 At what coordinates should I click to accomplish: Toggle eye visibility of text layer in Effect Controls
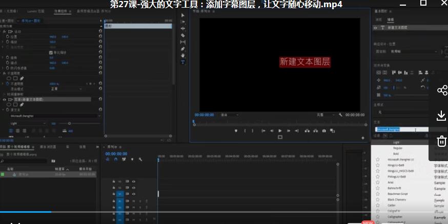[x=5, y=99]
